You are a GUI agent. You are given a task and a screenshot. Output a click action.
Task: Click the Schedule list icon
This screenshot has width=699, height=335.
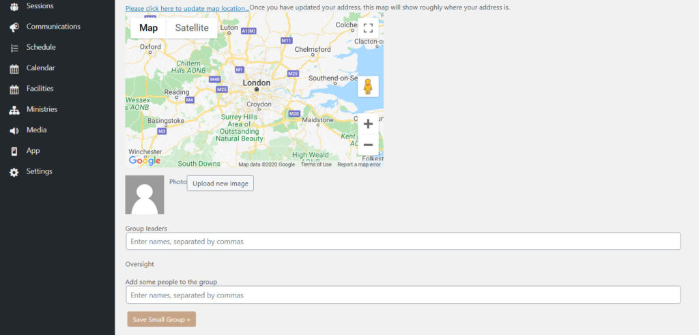pyautogui.click(x=14, y=48)
